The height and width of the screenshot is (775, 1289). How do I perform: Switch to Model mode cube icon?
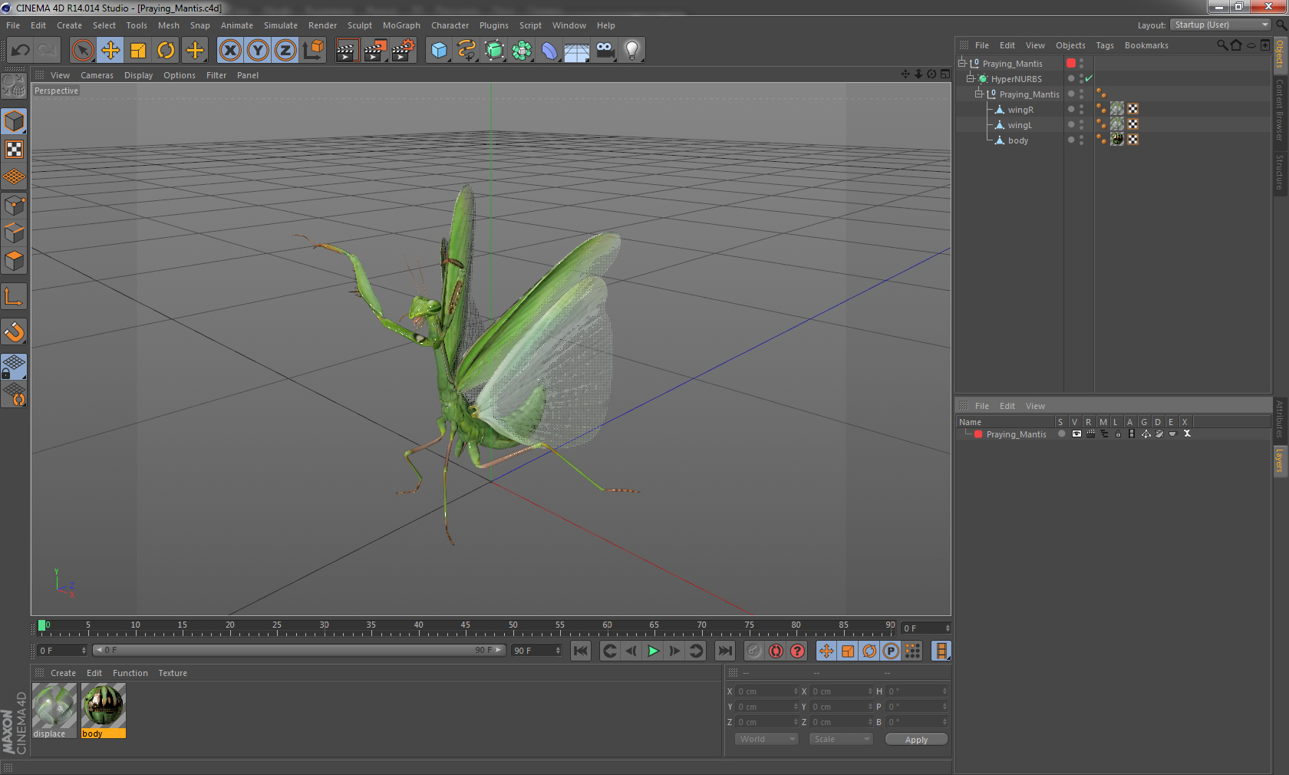15,121
